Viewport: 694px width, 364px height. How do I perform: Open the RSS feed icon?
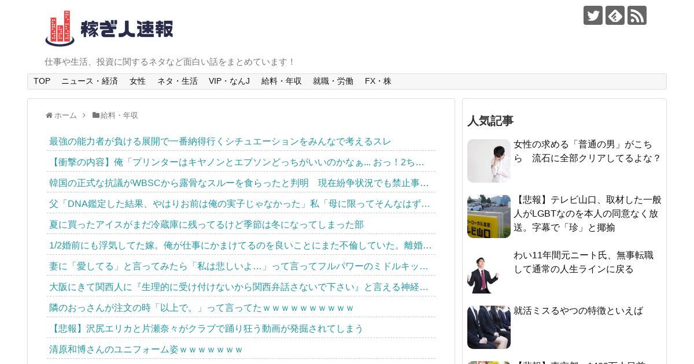tap(637, 15)
